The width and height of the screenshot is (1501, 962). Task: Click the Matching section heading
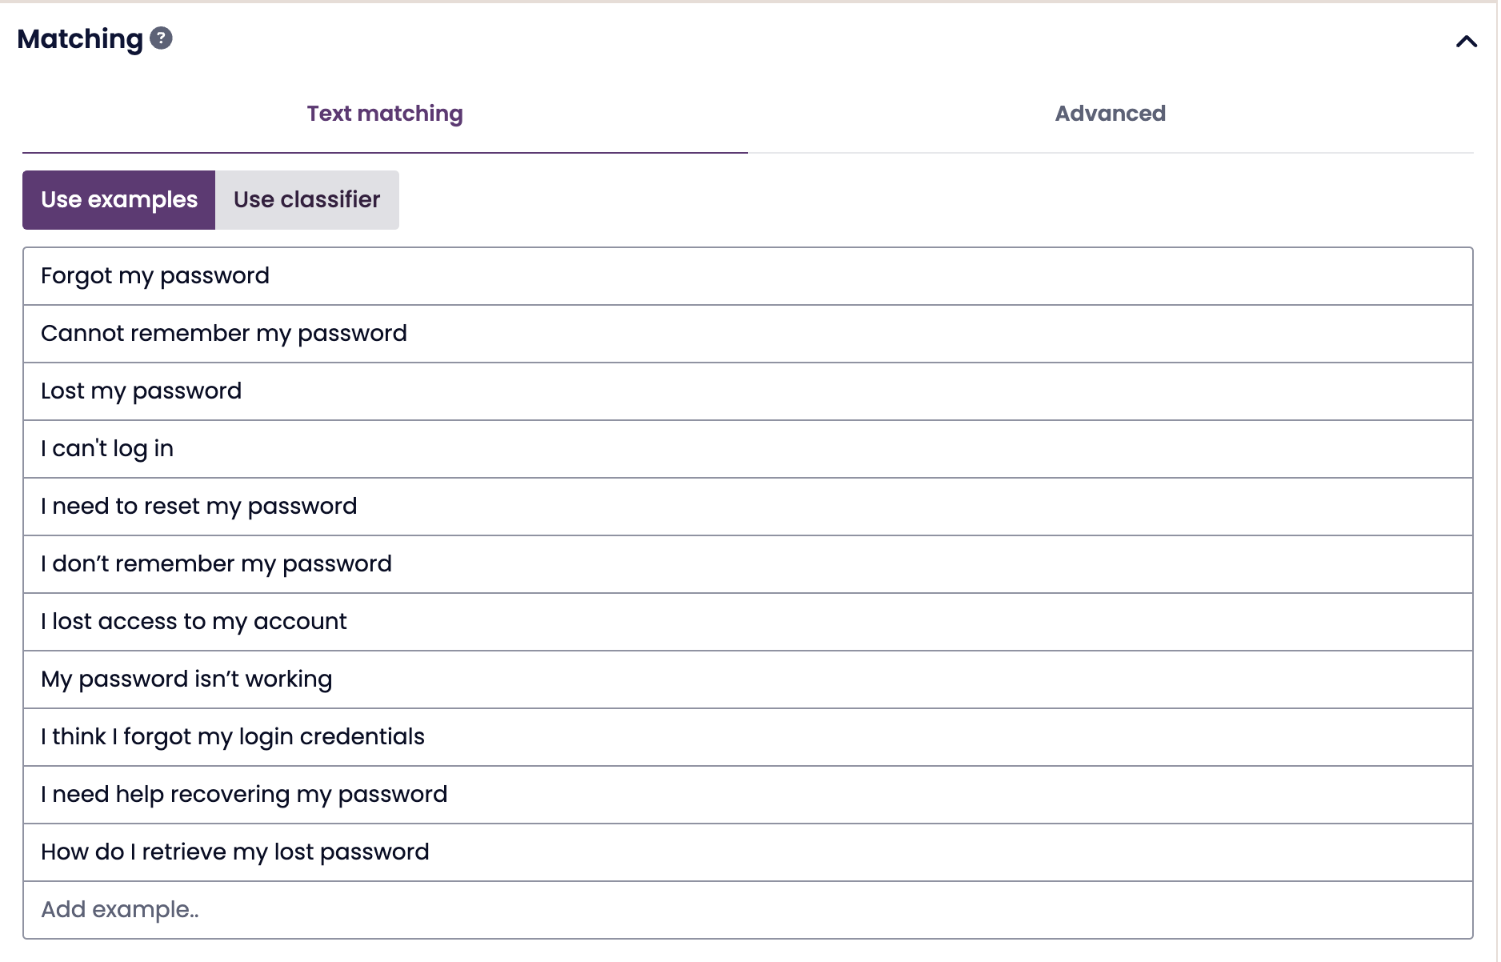80,38
